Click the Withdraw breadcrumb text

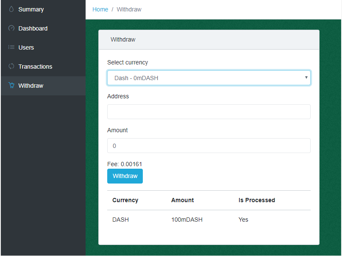tap(129, 9)
